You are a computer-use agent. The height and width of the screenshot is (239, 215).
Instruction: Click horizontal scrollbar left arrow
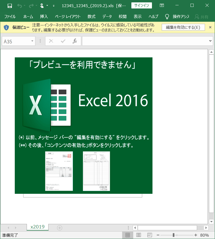135,228
